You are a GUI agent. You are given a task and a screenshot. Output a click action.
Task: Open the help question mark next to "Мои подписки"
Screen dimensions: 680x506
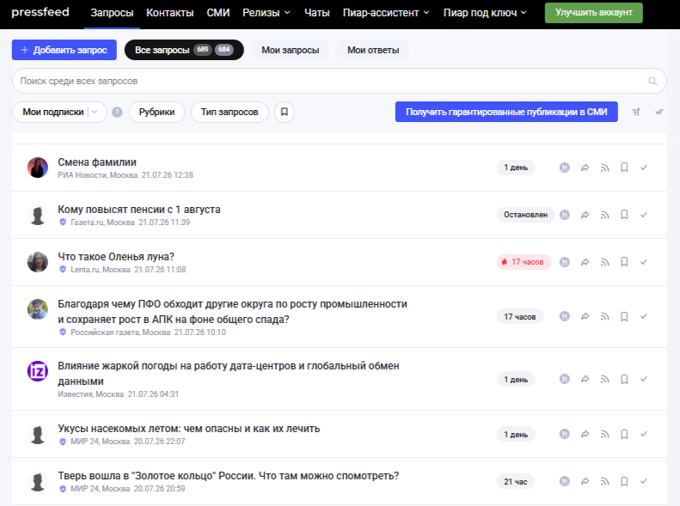click(117, 113)
